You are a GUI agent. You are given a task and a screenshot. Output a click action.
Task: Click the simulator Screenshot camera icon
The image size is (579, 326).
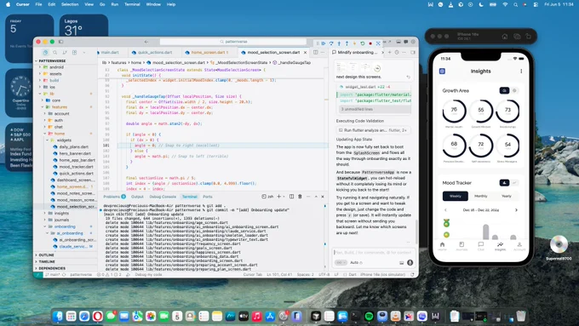[x=517, y=37]
